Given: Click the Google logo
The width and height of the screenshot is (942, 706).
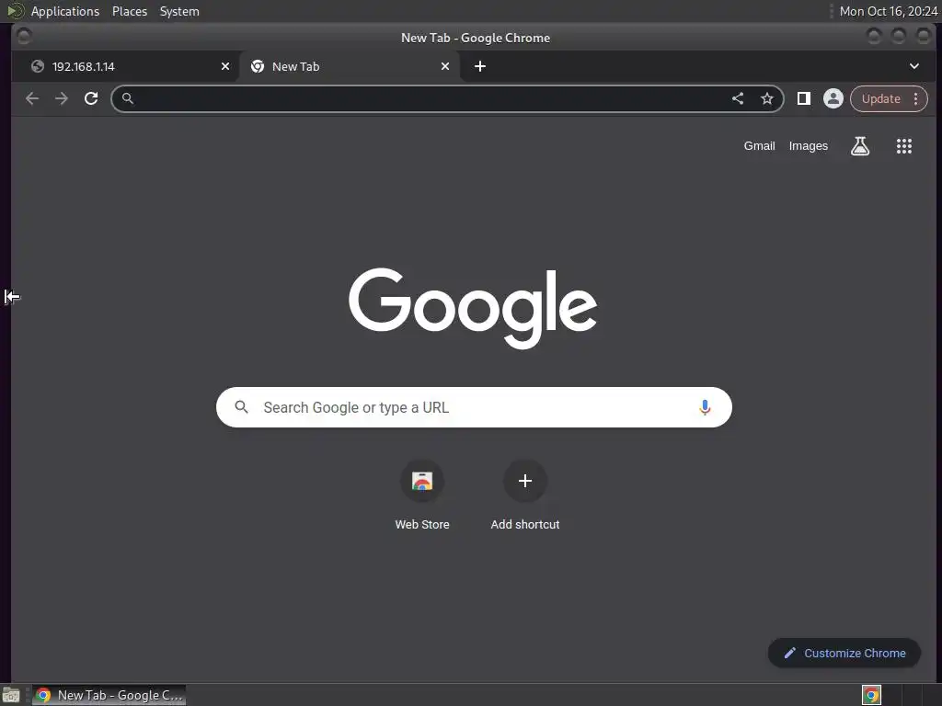Looking at the screenshot, I should pos(473,308).
